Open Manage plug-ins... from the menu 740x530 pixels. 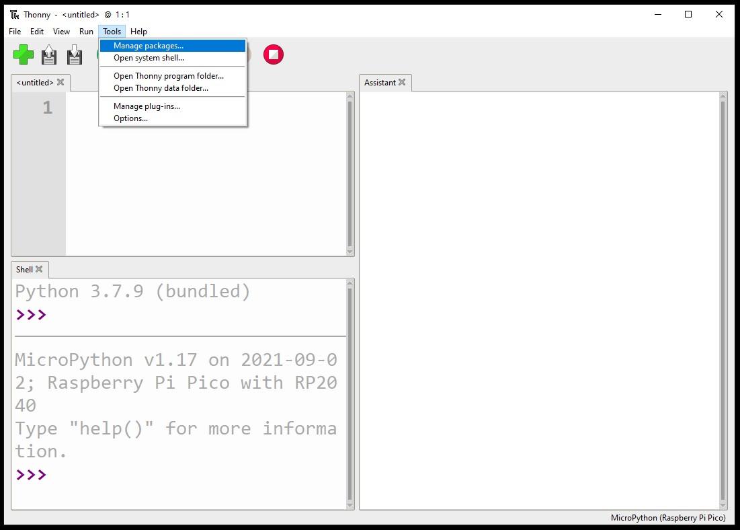147,106
